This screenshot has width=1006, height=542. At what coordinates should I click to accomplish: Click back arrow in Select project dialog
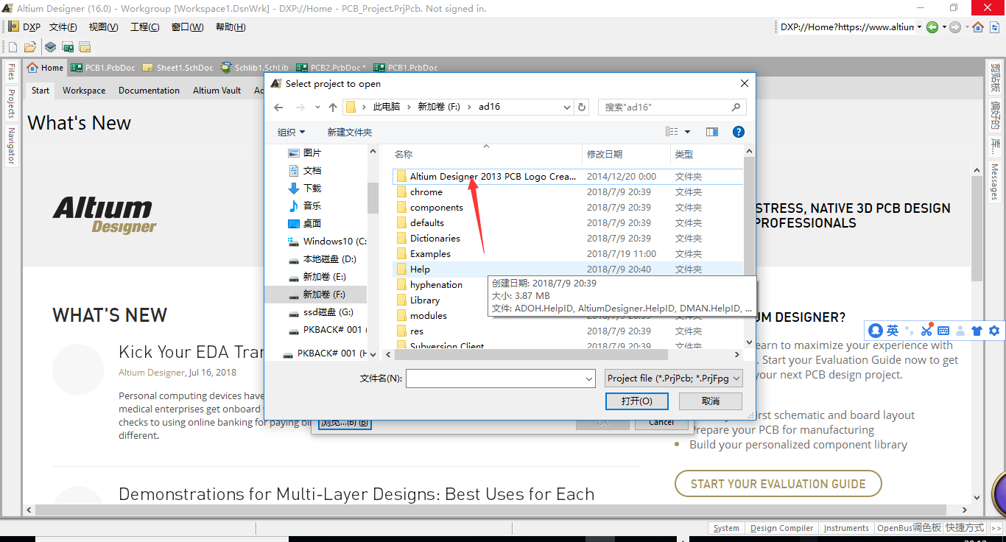[278, 108]
